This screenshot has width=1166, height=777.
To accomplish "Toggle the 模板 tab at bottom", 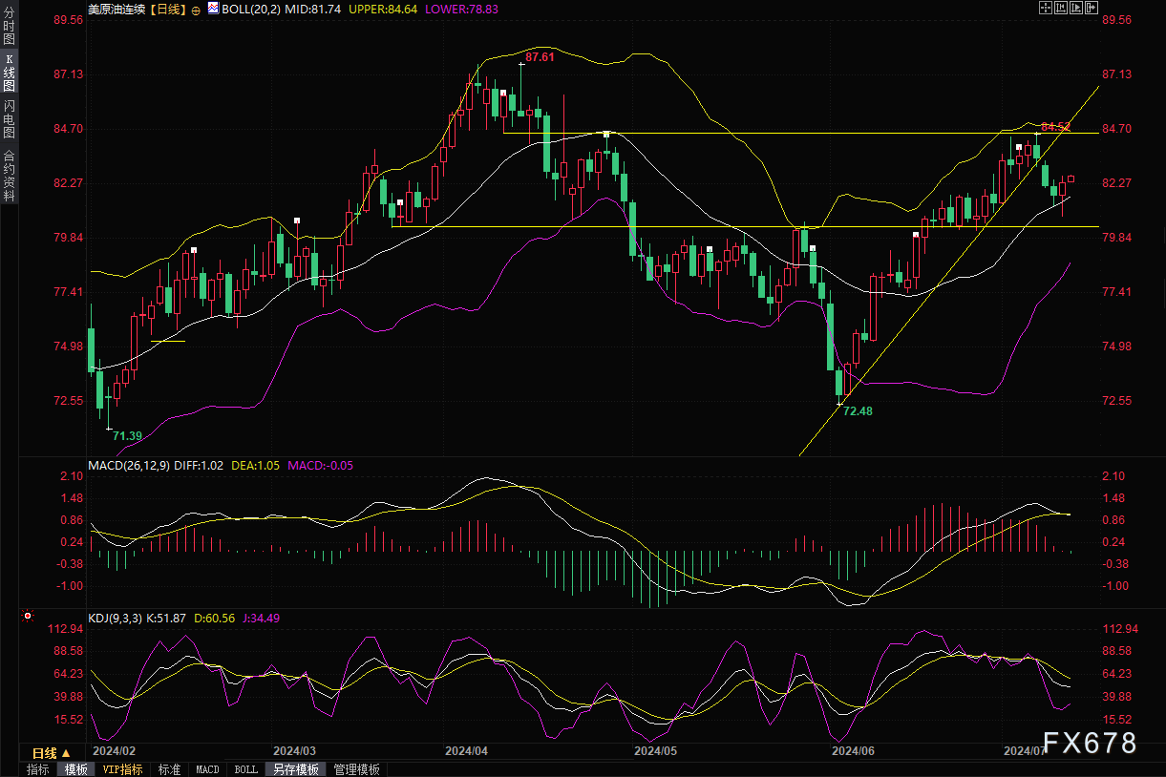I will click(x=75, y=769).
